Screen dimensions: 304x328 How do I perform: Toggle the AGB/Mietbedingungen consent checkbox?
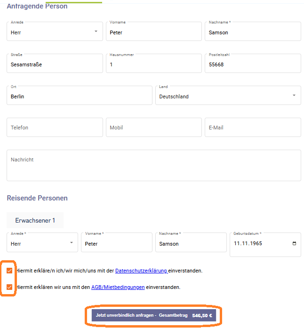[x=9, y=287]
